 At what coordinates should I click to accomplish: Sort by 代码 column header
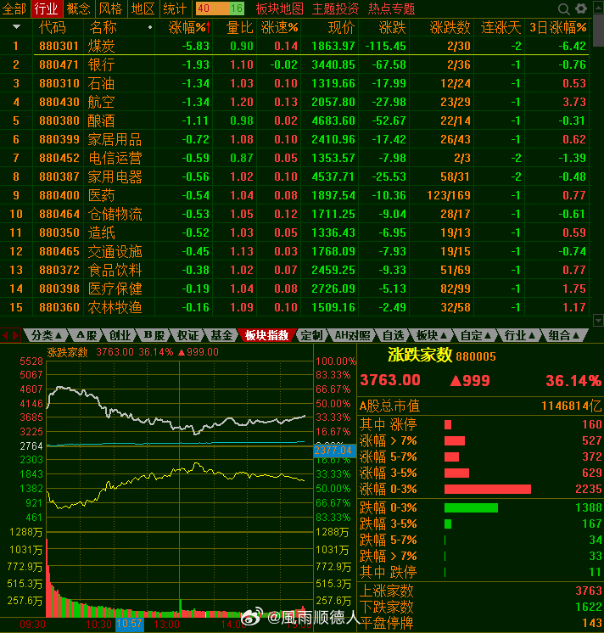coord(52,27)
